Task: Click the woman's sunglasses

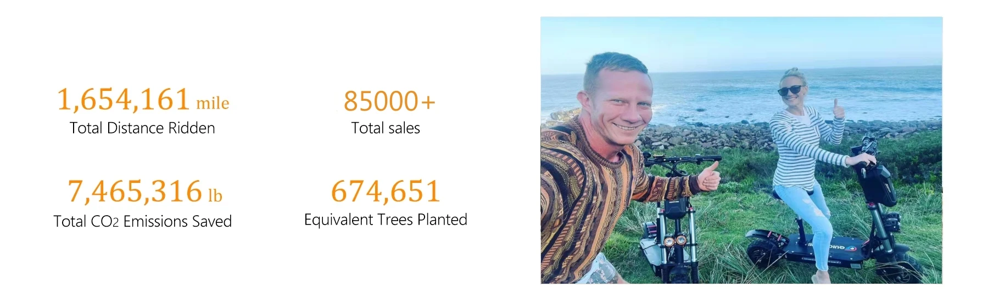Action: pyautogui.click(x=789, y=90)
